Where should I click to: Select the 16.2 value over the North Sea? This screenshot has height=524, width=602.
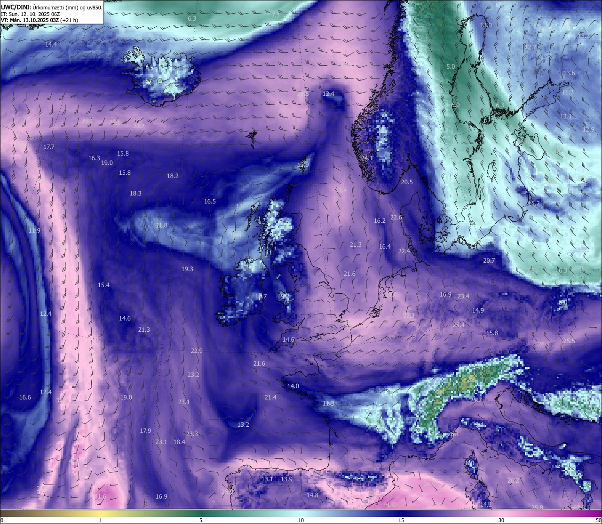[380, 221]
